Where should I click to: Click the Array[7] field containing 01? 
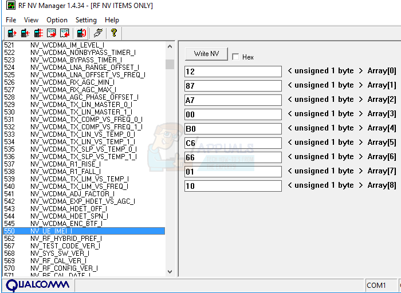point(233,172)
